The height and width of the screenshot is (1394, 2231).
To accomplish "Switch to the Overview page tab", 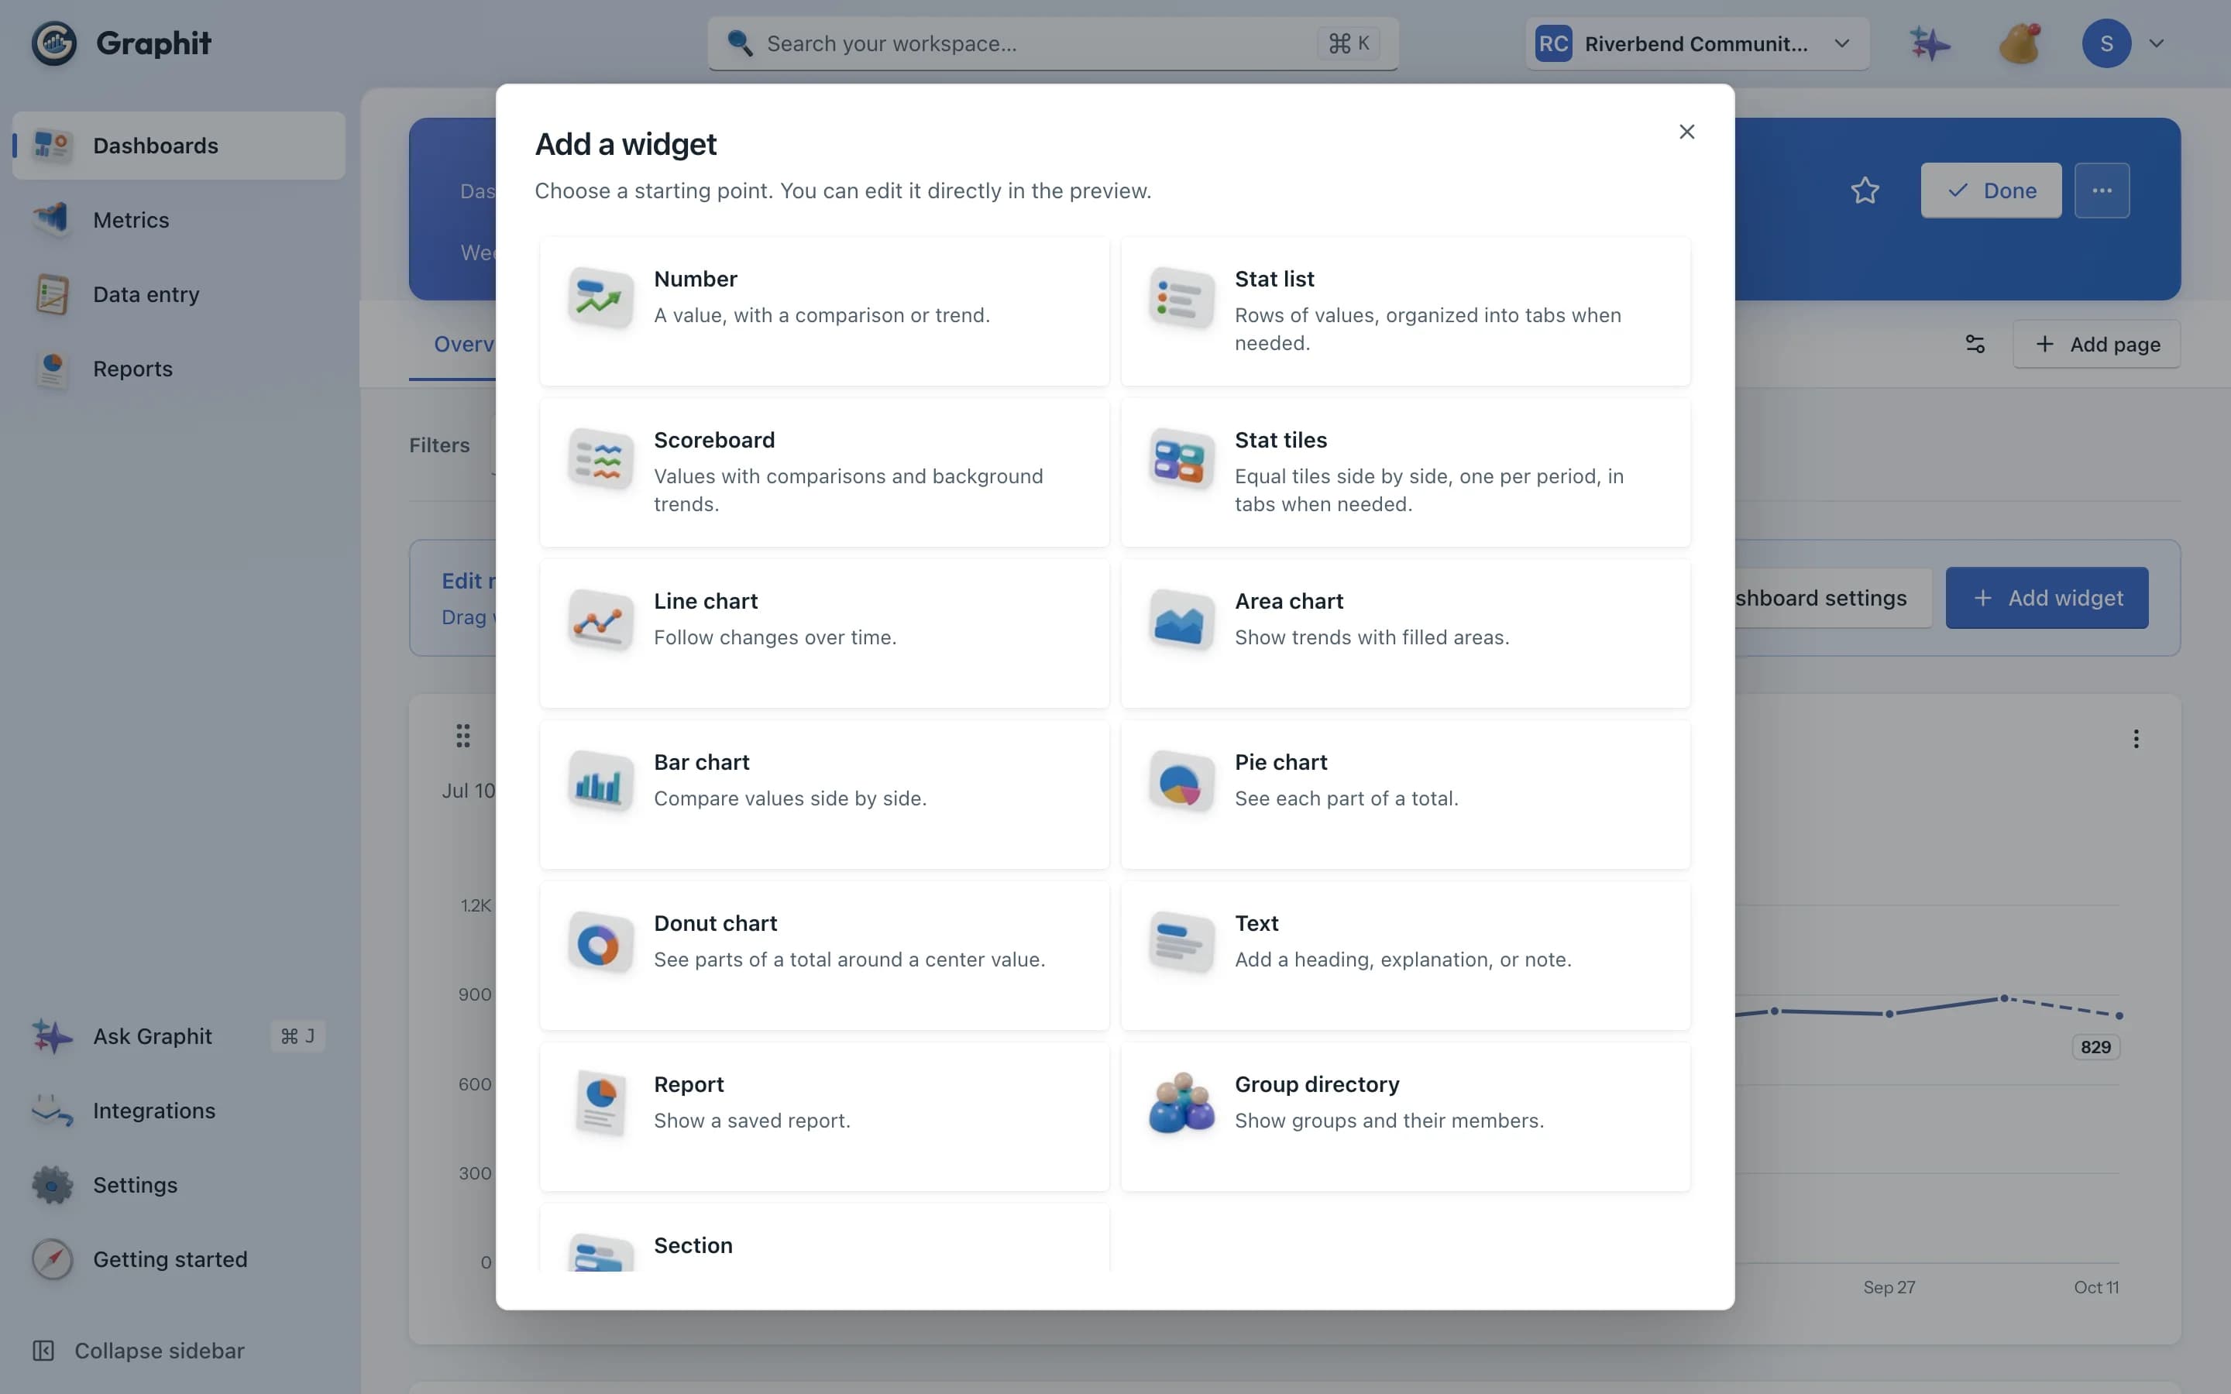I will pos(452,344).
